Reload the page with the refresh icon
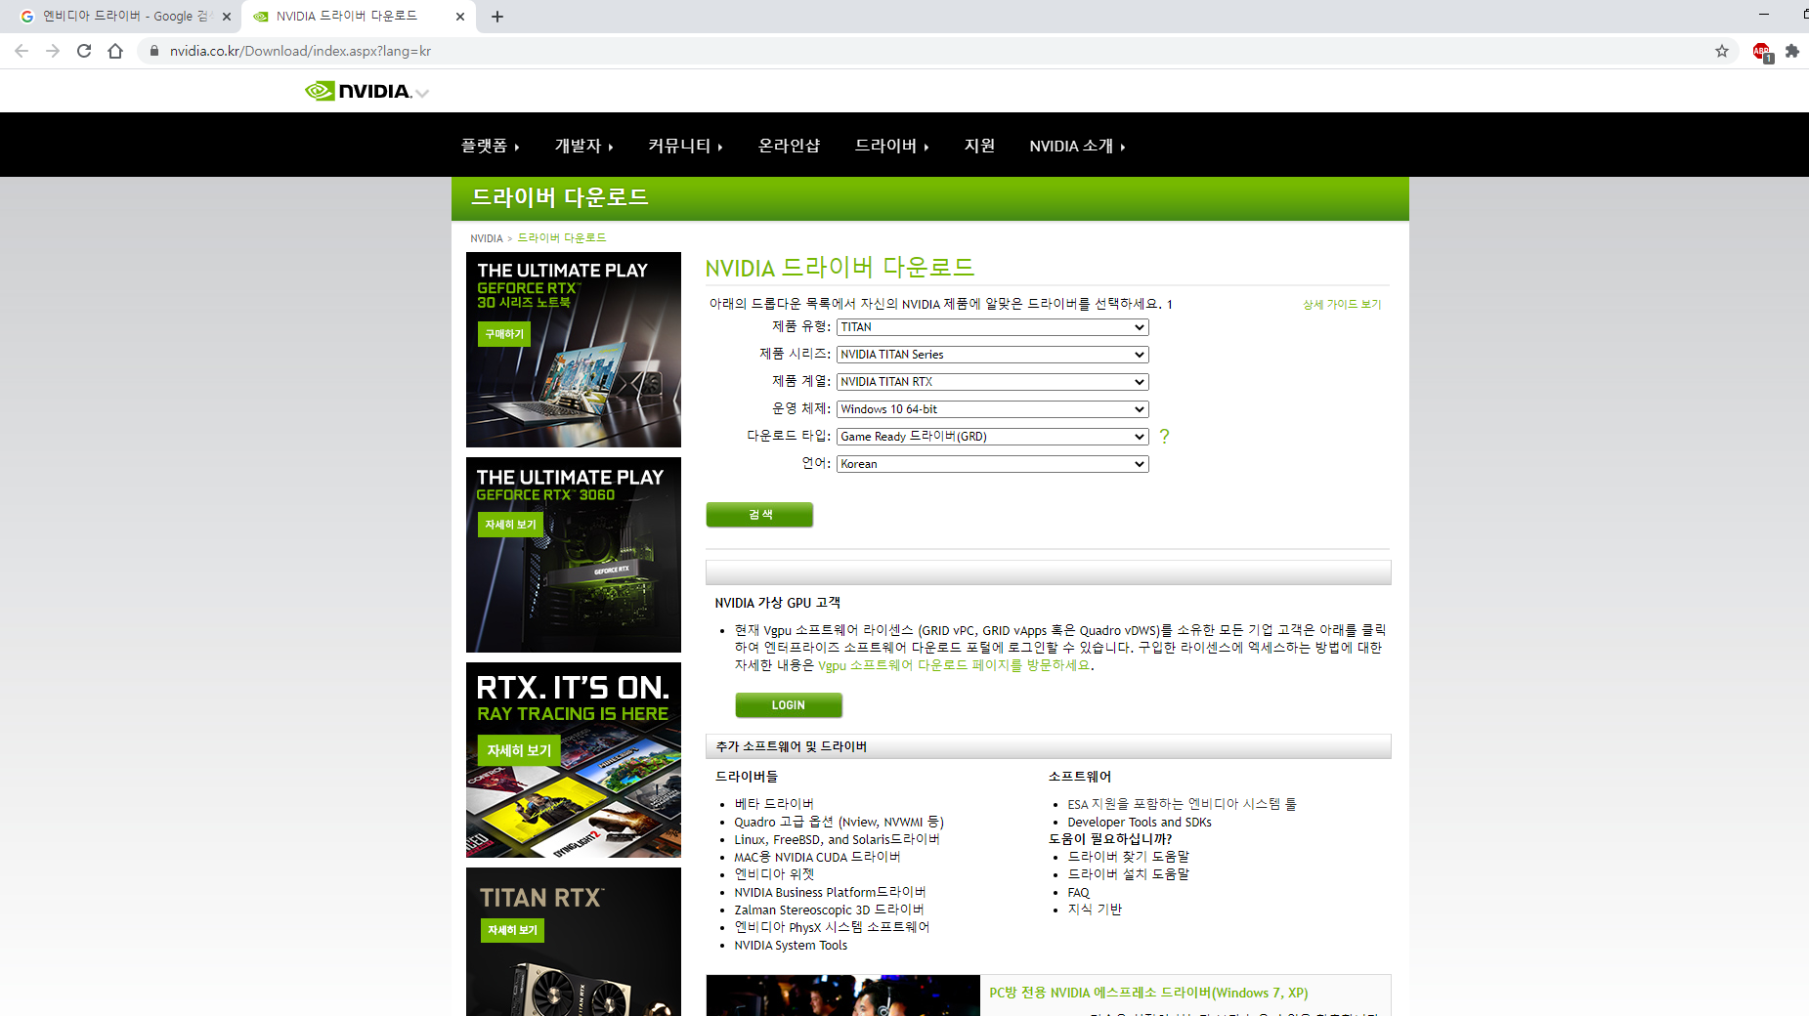The width and height of the screenshot is (1809, 1016). click(84, 51)
